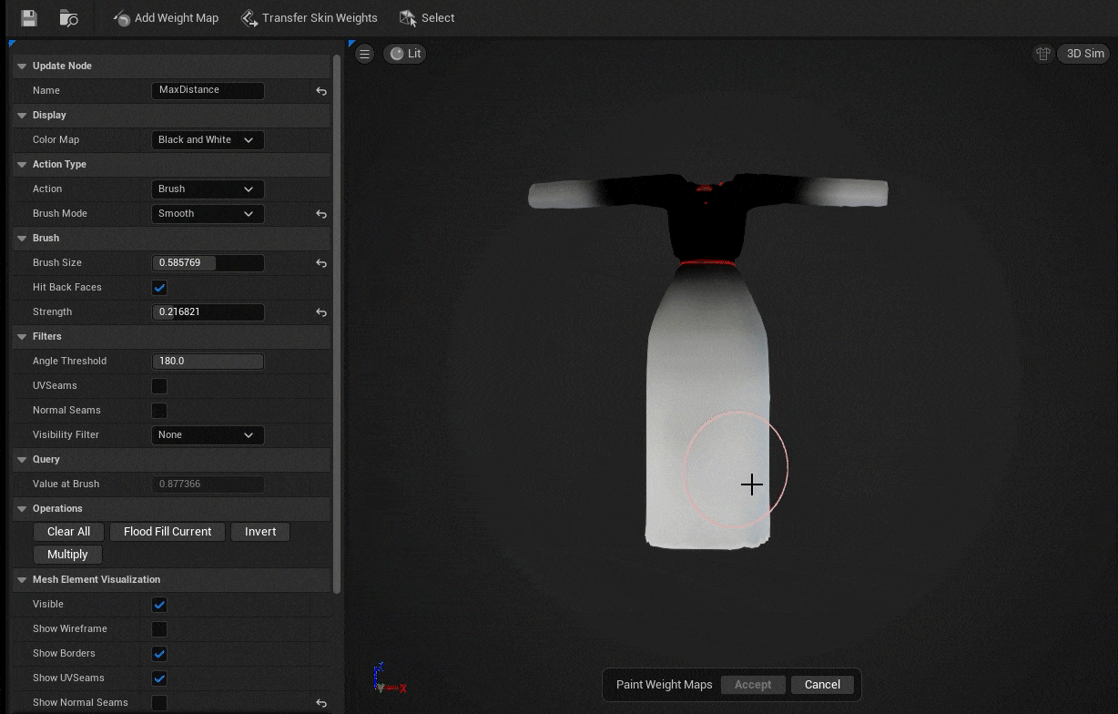Reset the Name field to default
Viewport: 1118px width, 714px height.
click(x=321, y=91)
